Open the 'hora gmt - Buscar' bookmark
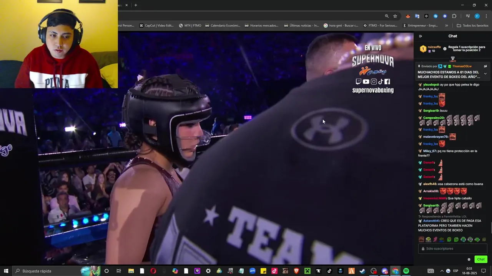Viewport: 492px width, 276px height. coord(341,26)
